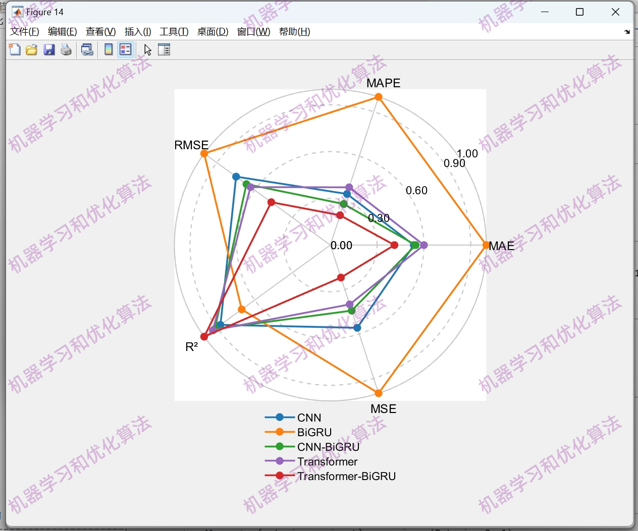Create a new figure
Image resolution: width=638 pixels, height=531 pixels.
click(15, 49)
